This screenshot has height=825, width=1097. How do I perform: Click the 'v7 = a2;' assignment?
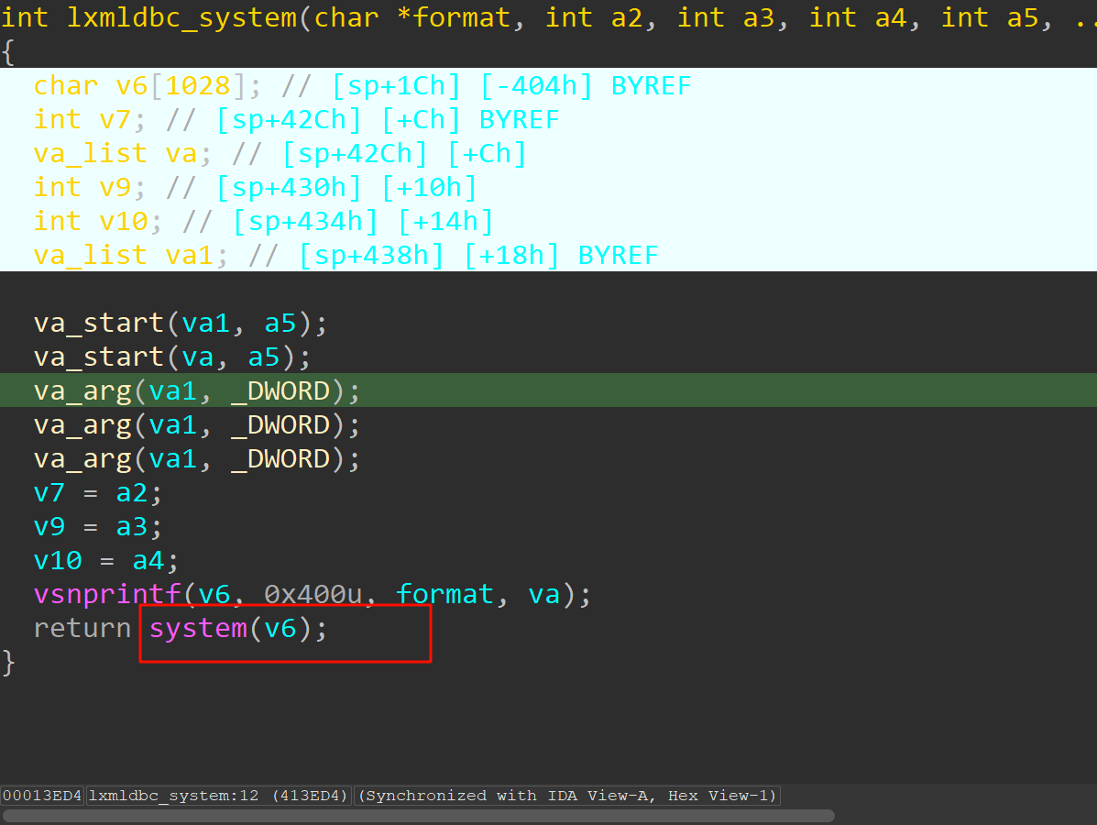click(97, 492)
